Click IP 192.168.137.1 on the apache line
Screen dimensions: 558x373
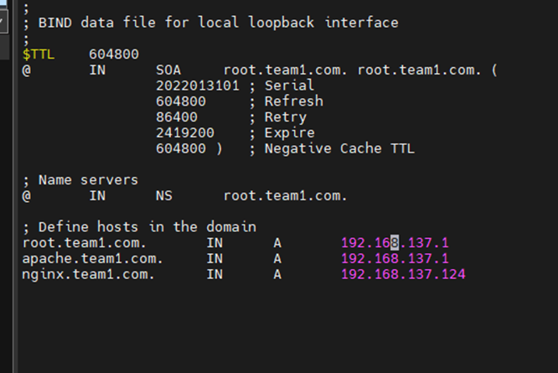pos(395,259)
